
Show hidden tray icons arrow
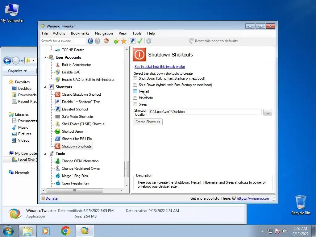click(262, 231)
